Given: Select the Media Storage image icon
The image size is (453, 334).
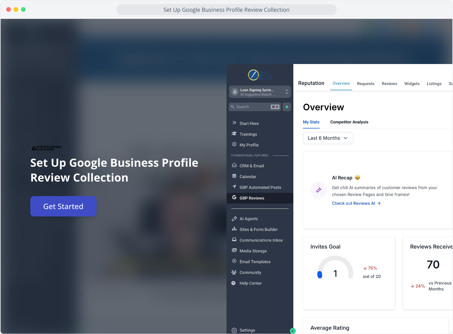Looking at the screenshot, I should pyautogui.click(x=234, y=250).
